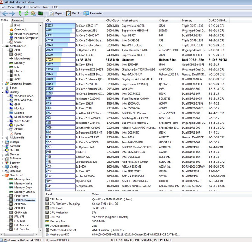Screen dimensions: 252x242
Task: Collapse the Motherboard tree node
Action: point(3,46)
